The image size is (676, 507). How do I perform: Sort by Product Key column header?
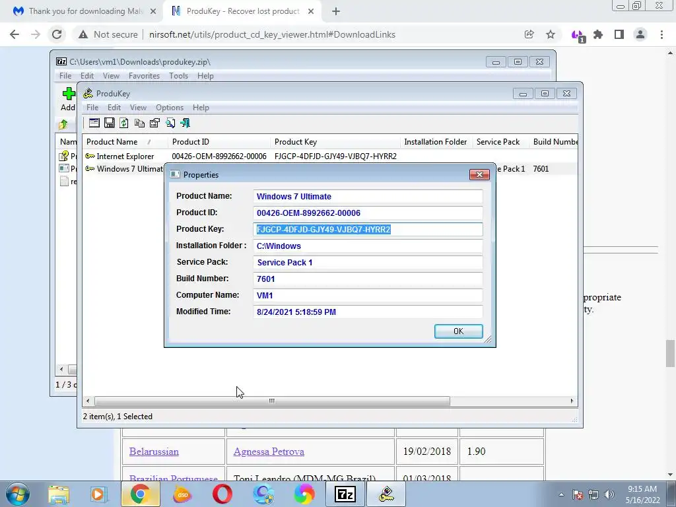click(335, 142)
